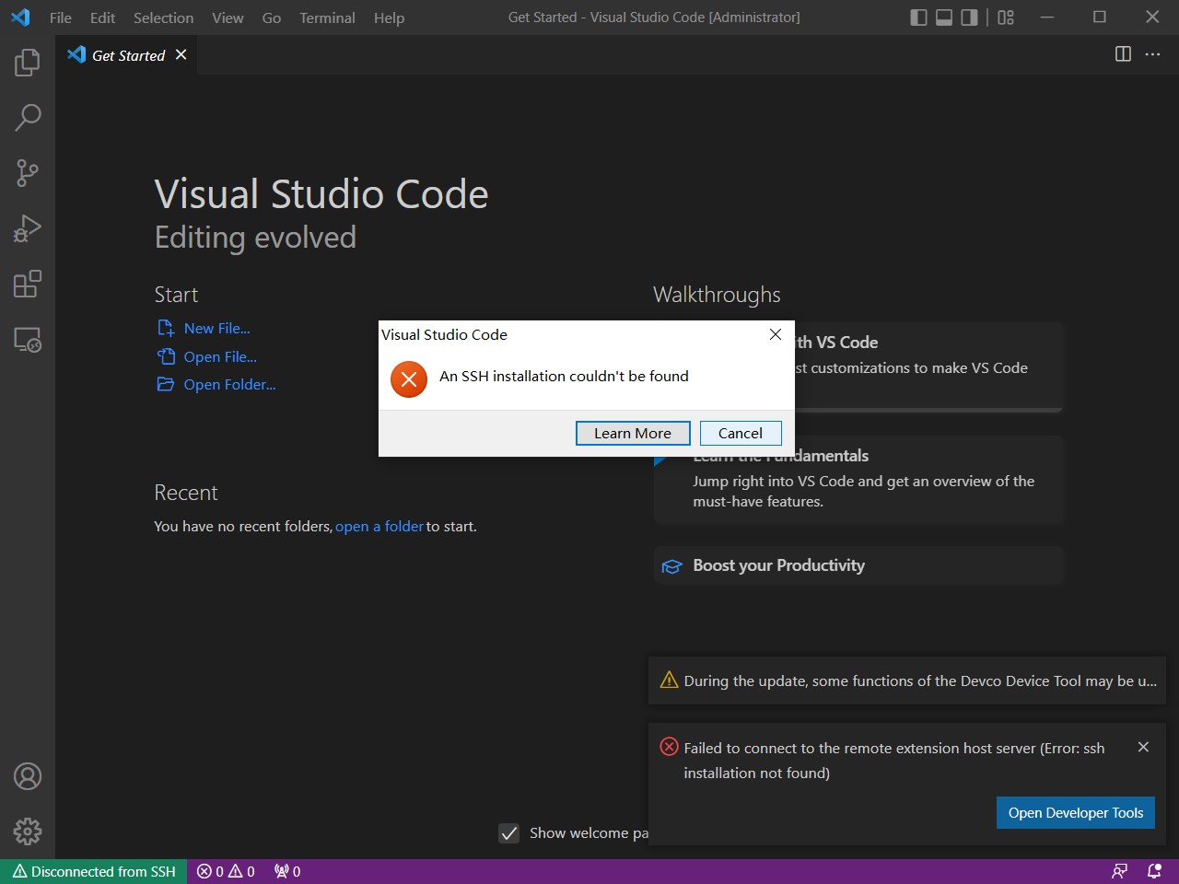Open the Extensions view icon
1179x884 pixels.
(x=28, y=284)
